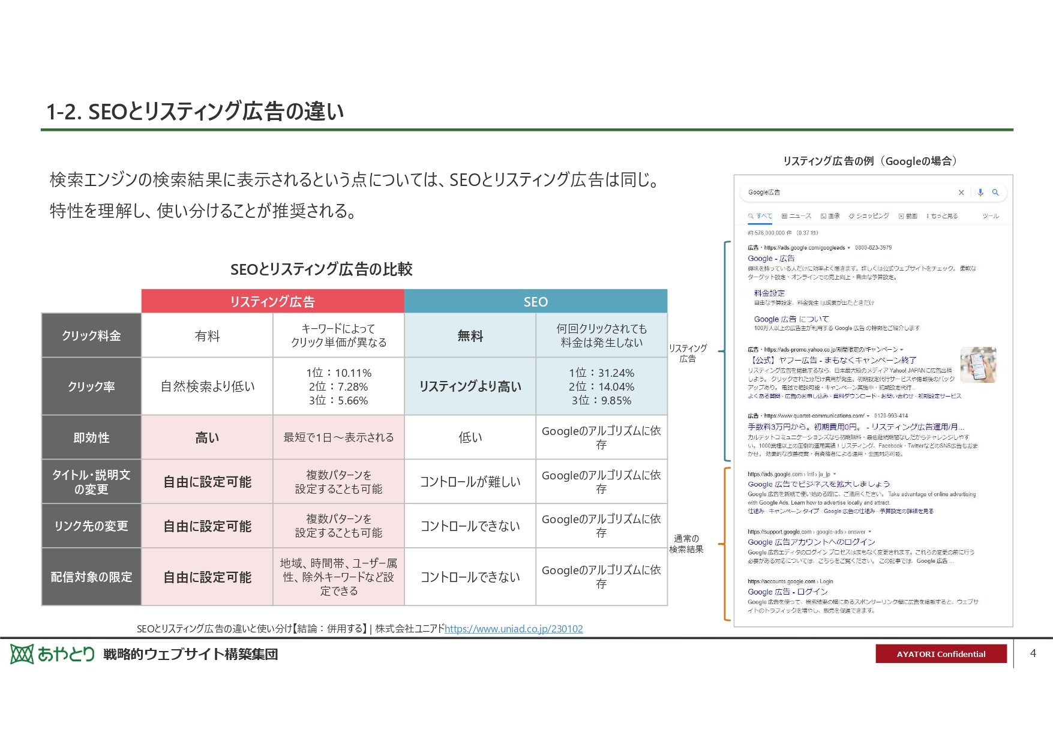This screenshot has height=744, width=1053.
Task: Click the video play icon beside 動画
Action: pyautogui.click(x=901, y=216)
